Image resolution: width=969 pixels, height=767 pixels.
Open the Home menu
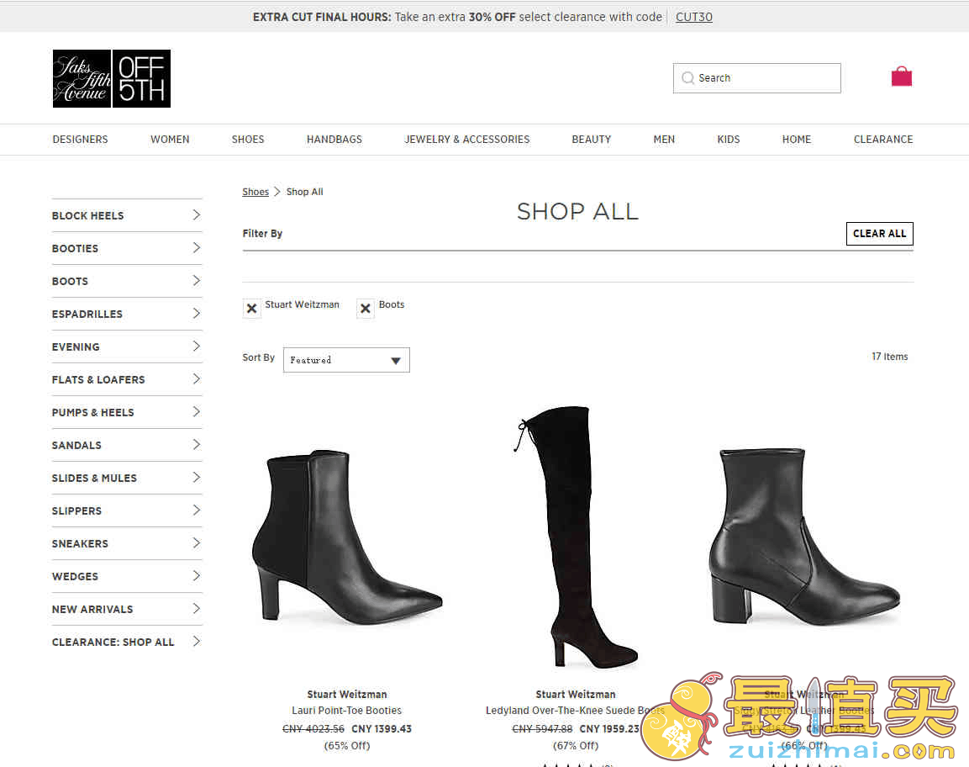797,139
